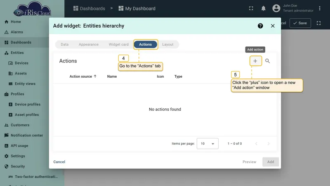This screenshot has height=186, width=330.
Task: Open notifications bell icon
Action: (x=263, y=8)
